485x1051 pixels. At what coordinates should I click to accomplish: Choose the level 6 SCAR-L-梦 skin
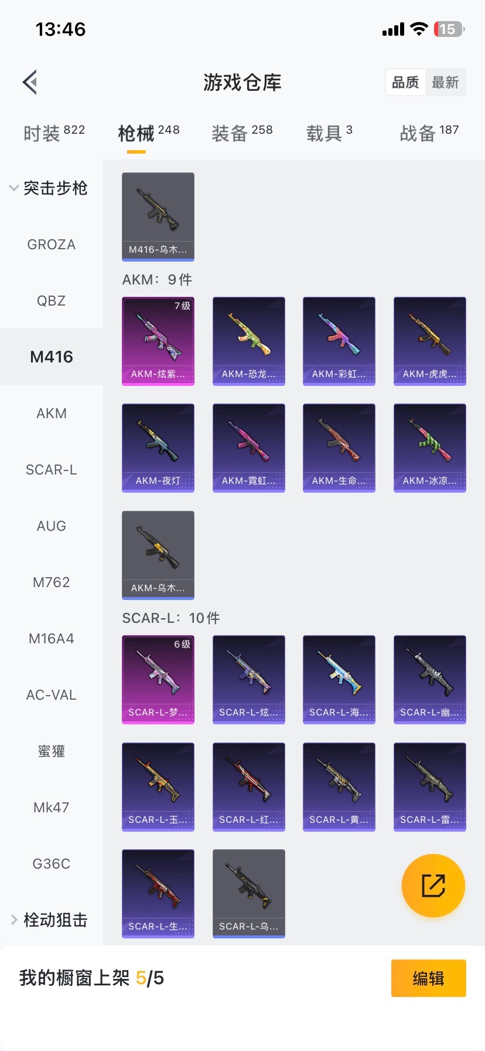158,680
